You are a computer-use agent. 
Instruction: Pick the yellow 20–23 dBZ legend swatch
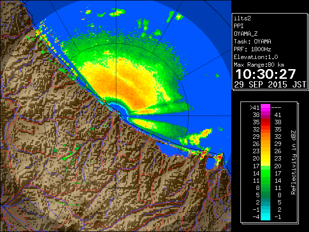pos(266,159)
